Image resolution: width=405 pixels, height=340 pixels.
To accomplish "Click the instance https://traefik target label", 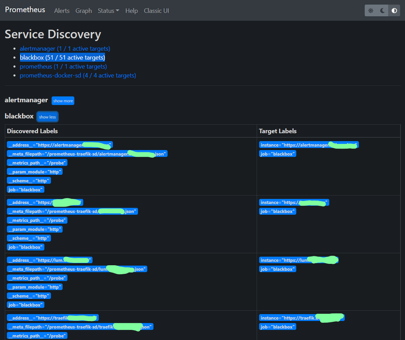I will pyautogui.click(x=302, y=318).
